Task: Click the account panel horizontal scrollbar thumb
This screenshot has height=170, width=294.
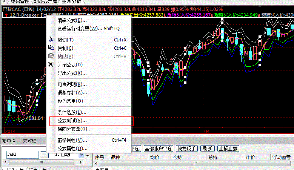Action: pos(42,162)
